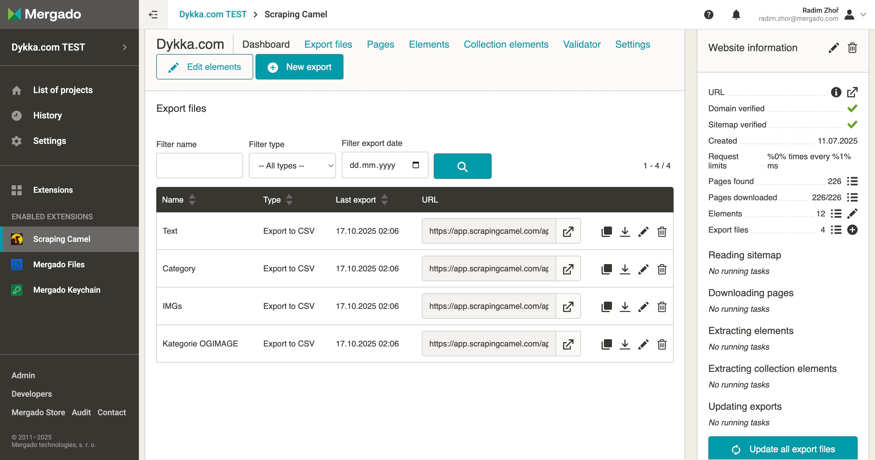Open help via the question mark icon
This screenshot has height=460, width=875.
tap(708, 14)
